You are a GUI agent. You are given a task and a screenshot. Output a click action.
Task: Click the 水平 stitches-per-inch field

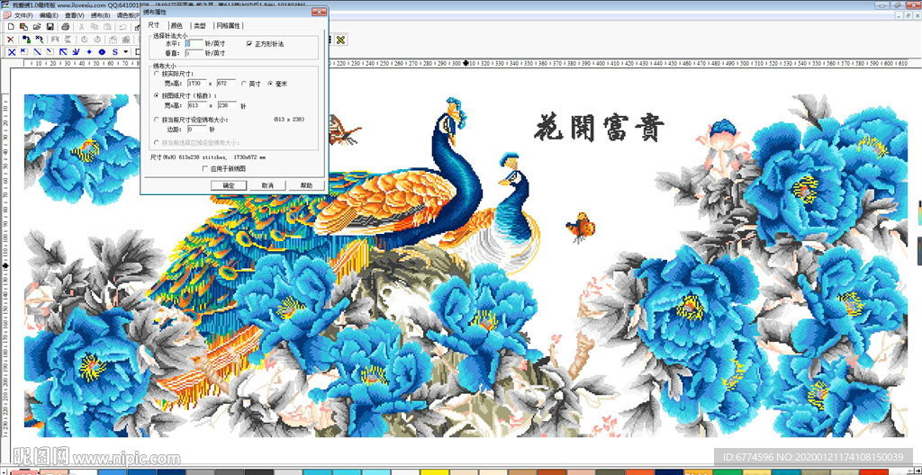pos(194,43)
